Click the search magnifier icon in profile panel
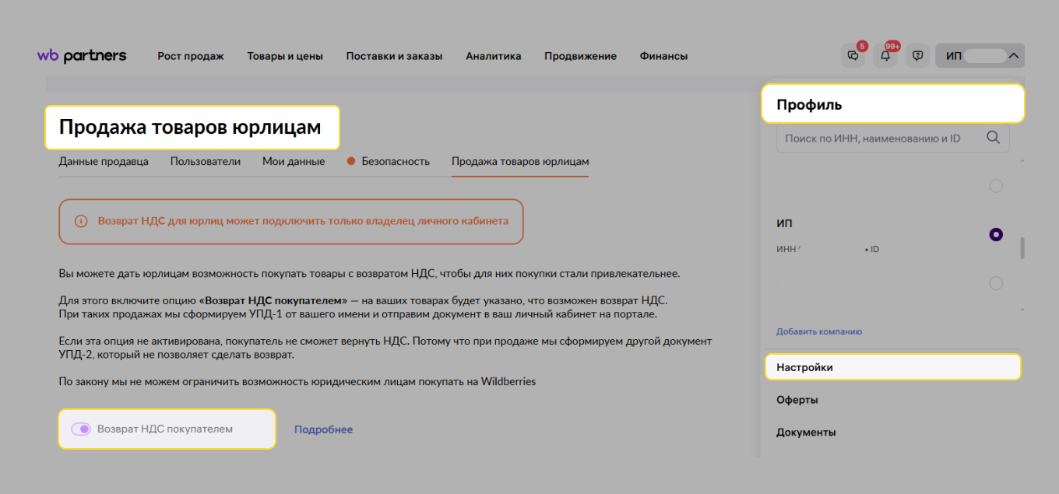This screenshot has width=1059, height=494. pyautogui.click(x=993, y=138)
